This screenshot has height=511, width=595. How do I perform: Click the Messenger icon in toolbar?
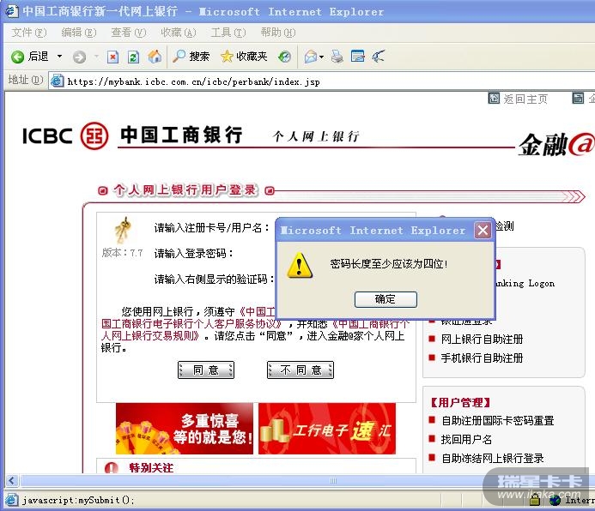379,57
